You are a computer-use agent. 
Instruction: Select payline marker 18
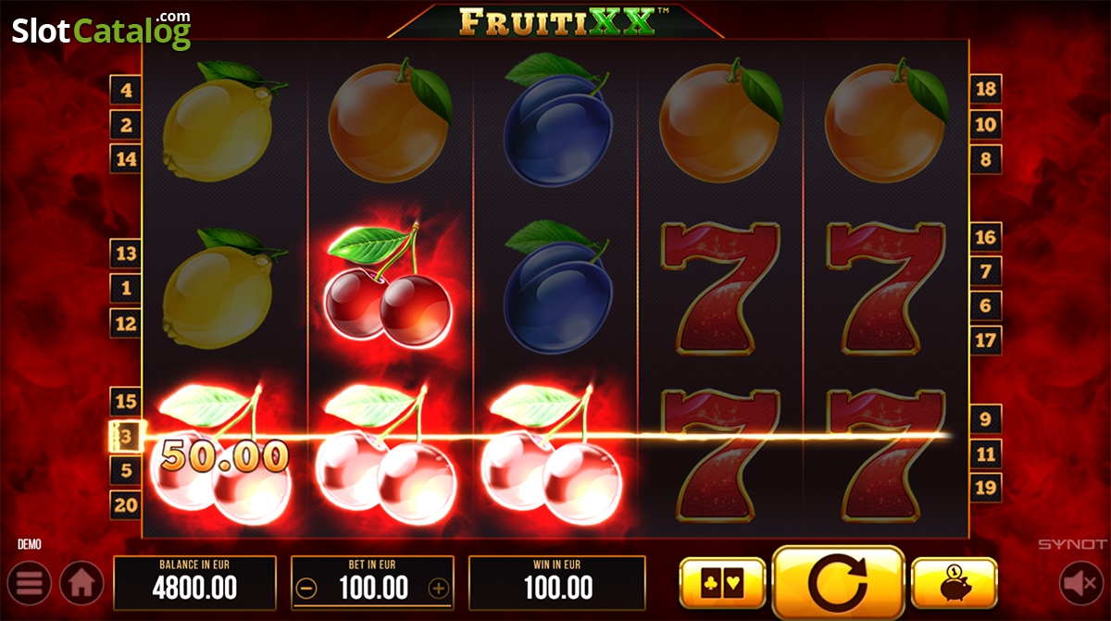[x=985, y=89]
